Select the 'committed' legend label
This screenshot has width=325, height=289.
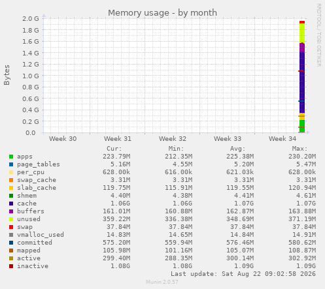tap(35, 243)
